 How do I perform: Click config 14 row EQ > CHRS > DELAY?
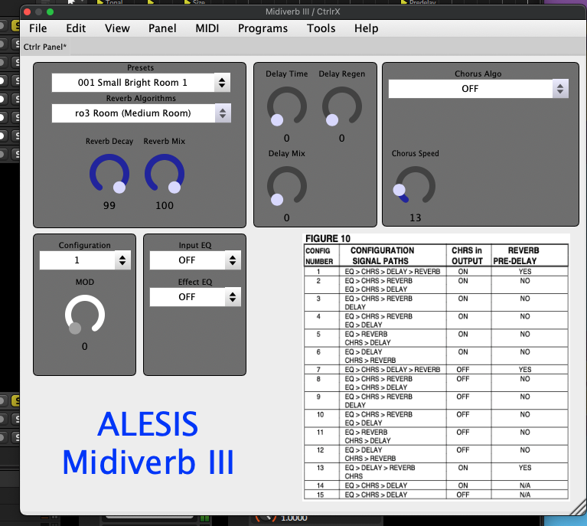376,485
